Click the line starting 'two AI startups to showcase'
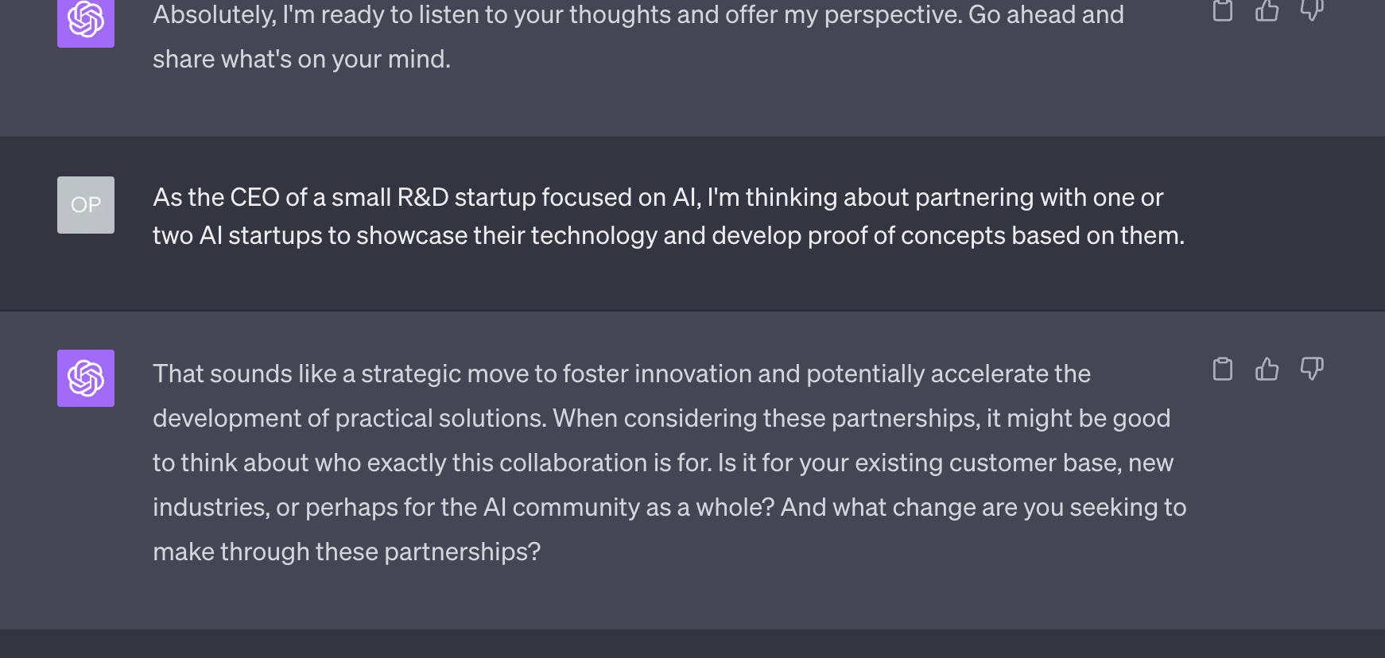The height and width of the screenshot is (658, 1385). pos(669,235)
